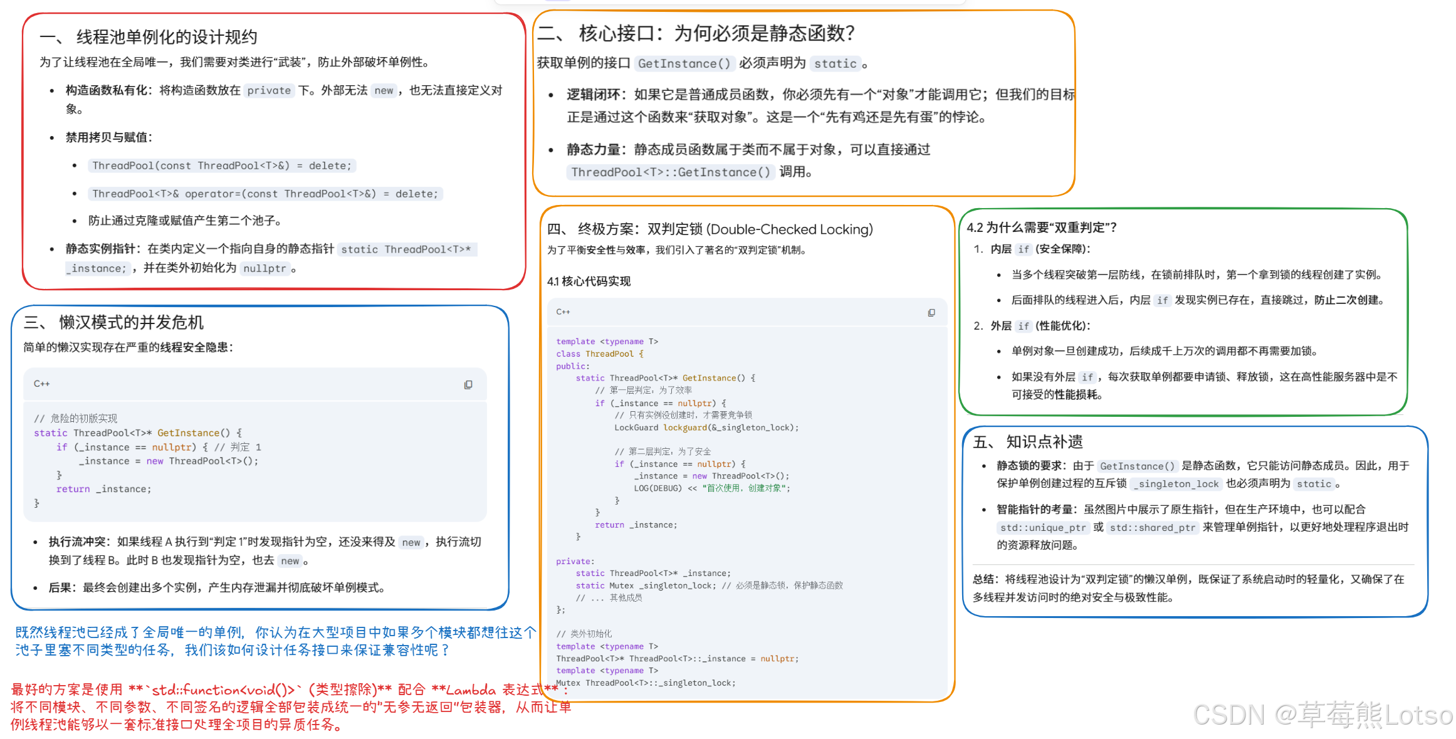Click the std::shared_ptr code chip
This screenshot has width=1456, height=739.
[1152, 528]
